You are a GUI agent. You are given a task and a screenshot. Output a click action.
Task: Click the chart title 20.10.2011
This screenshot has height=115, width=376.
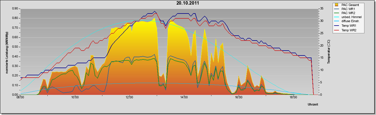coord(187,3)
